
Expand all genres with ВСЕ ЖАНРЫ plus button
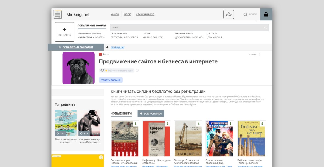(64, 32)
